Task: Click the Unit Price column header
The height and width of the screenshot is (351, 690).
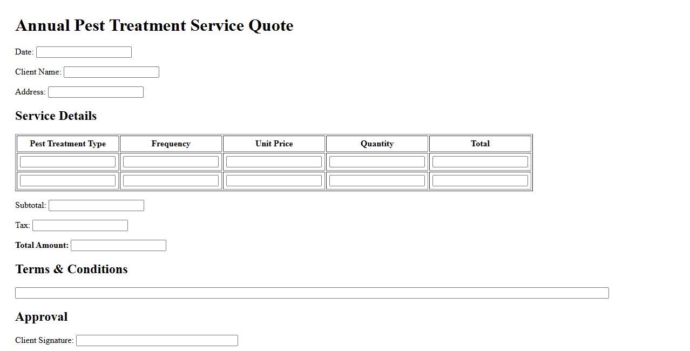Action: click(x=274, y=144)
